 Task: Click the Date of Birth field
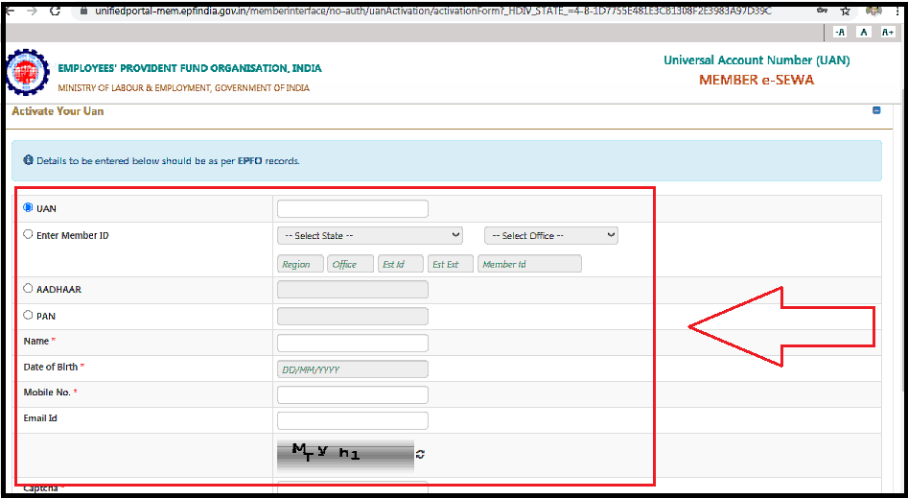click(352, 369)
